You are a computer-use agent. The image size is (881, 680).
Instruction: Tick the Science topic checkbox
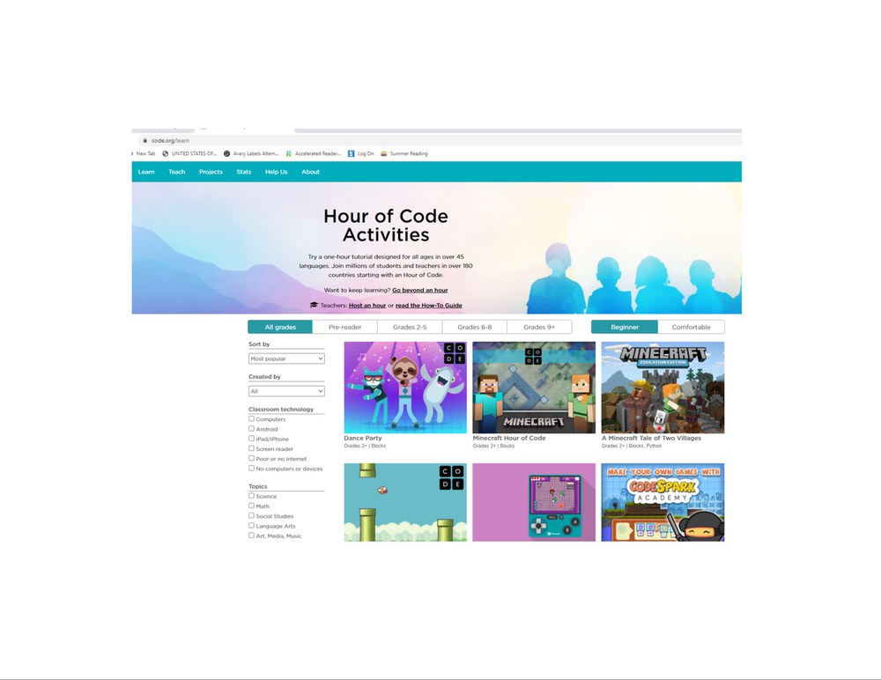(251, 496)
